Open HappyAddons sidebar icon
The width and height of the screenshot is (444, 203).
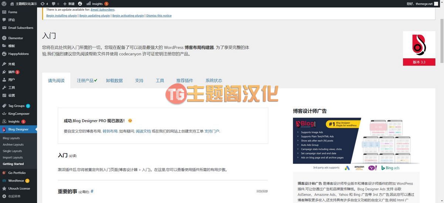click(4, 54)
